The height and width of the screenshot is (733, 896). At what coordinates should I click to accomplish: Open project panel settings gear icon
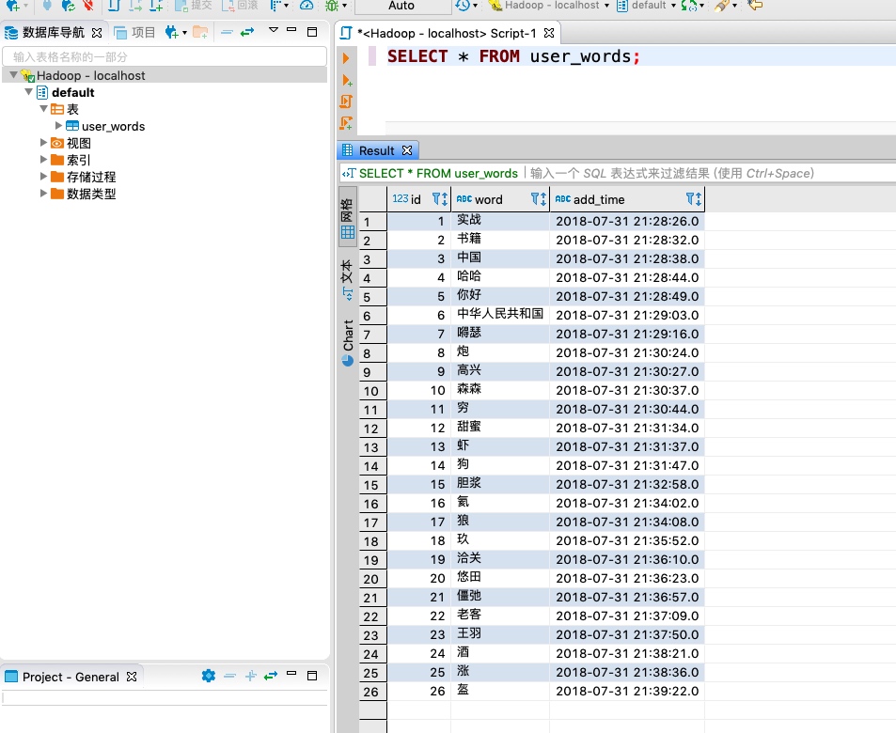coord(209,676)
